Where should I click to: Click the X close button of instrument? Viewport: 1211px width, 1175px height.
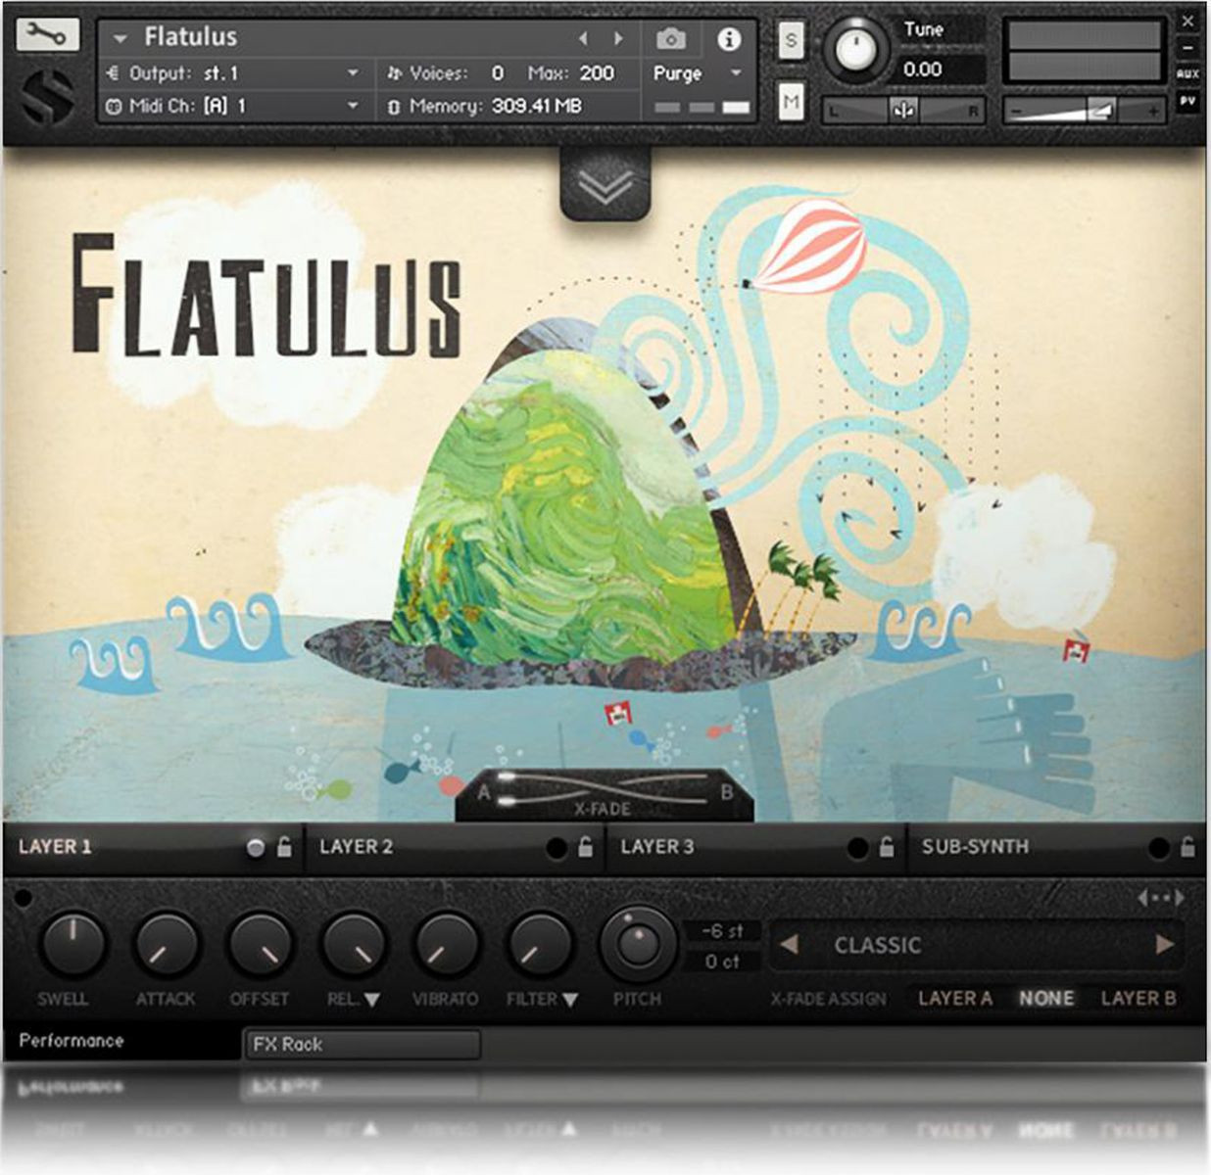pos(1187,21)
